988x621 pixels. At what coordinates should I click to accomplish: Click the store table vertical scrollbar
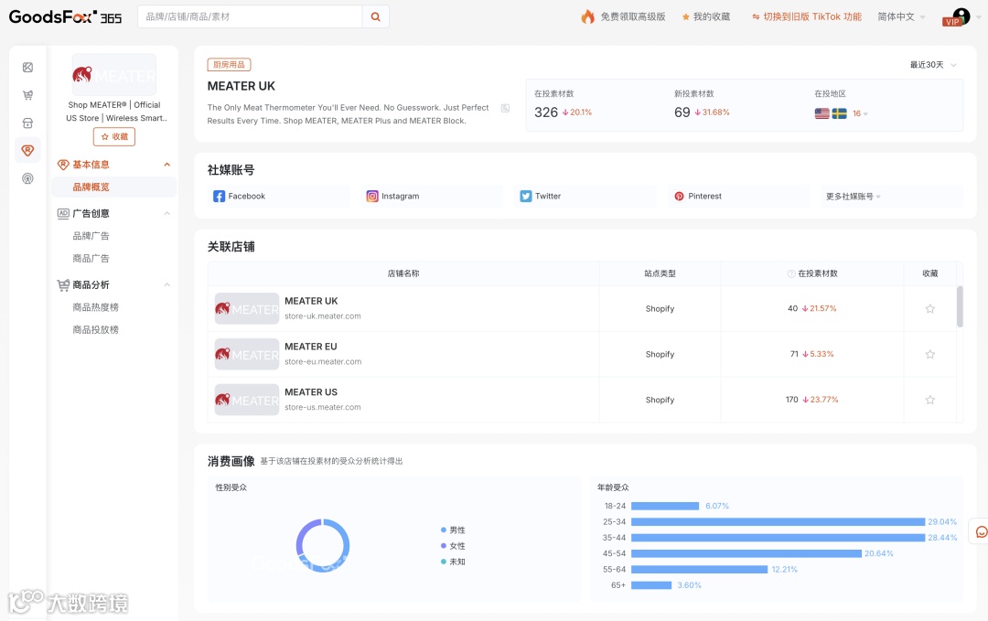(x=960, y=306)
